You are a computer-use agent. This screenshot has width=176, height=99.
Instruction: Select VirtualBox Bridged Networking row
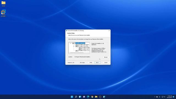click(86, 48)
